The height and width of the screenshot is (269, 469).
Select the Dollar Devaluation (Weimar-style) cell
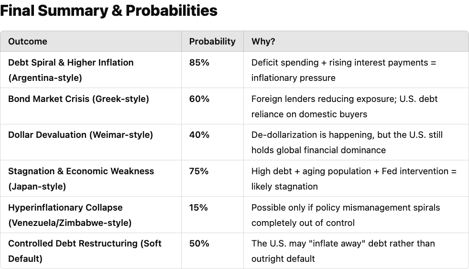[x=80, y=135]
